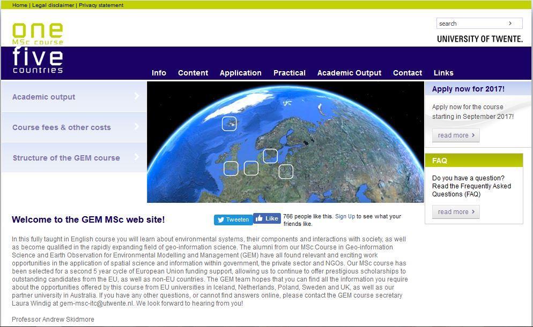Select the Sweden marker on the globe

point(270,156)
